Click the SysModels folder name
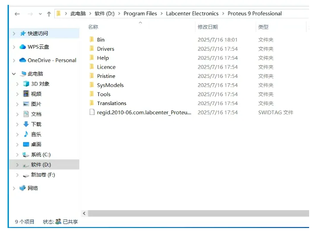Viewport: 318px width, 232px height. [110, 85]
